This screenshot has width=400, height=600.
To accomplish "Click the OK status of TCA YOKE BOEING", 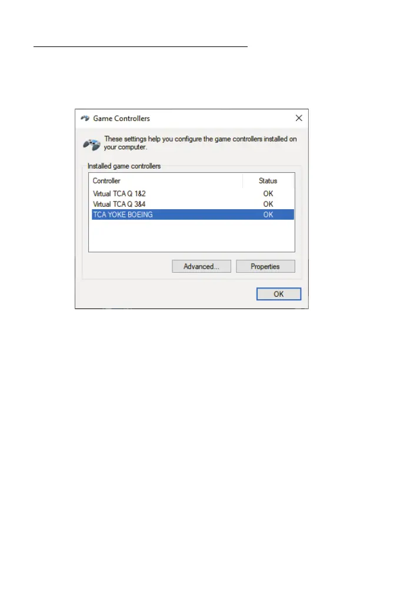I will coord(268,214).
